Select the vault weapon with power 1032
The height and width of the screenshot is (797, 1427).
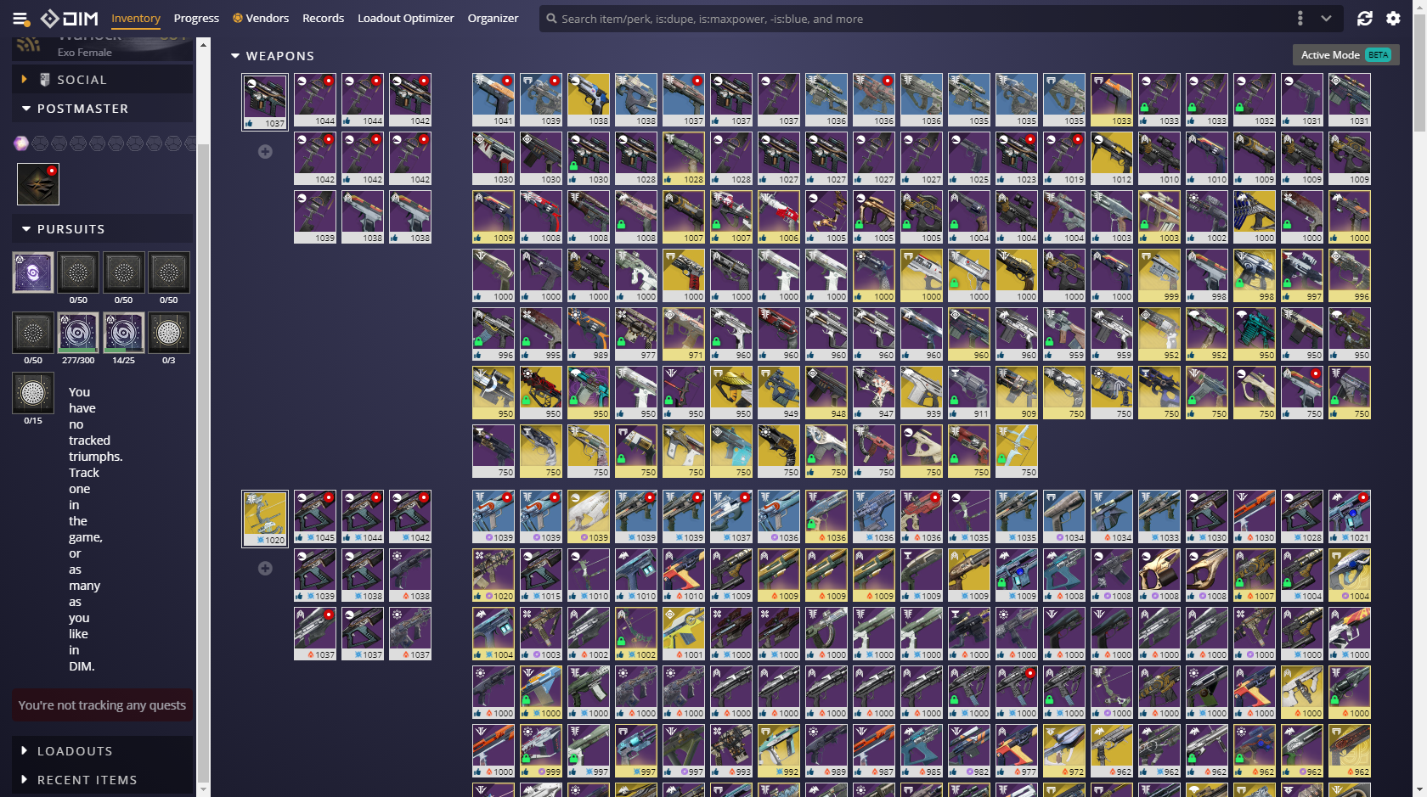(x=1255, y=100)
